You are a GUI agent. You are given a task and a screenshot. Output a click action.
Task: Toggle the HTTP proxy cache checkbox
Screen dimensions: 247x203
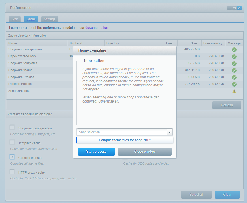(x=12, y=172)
